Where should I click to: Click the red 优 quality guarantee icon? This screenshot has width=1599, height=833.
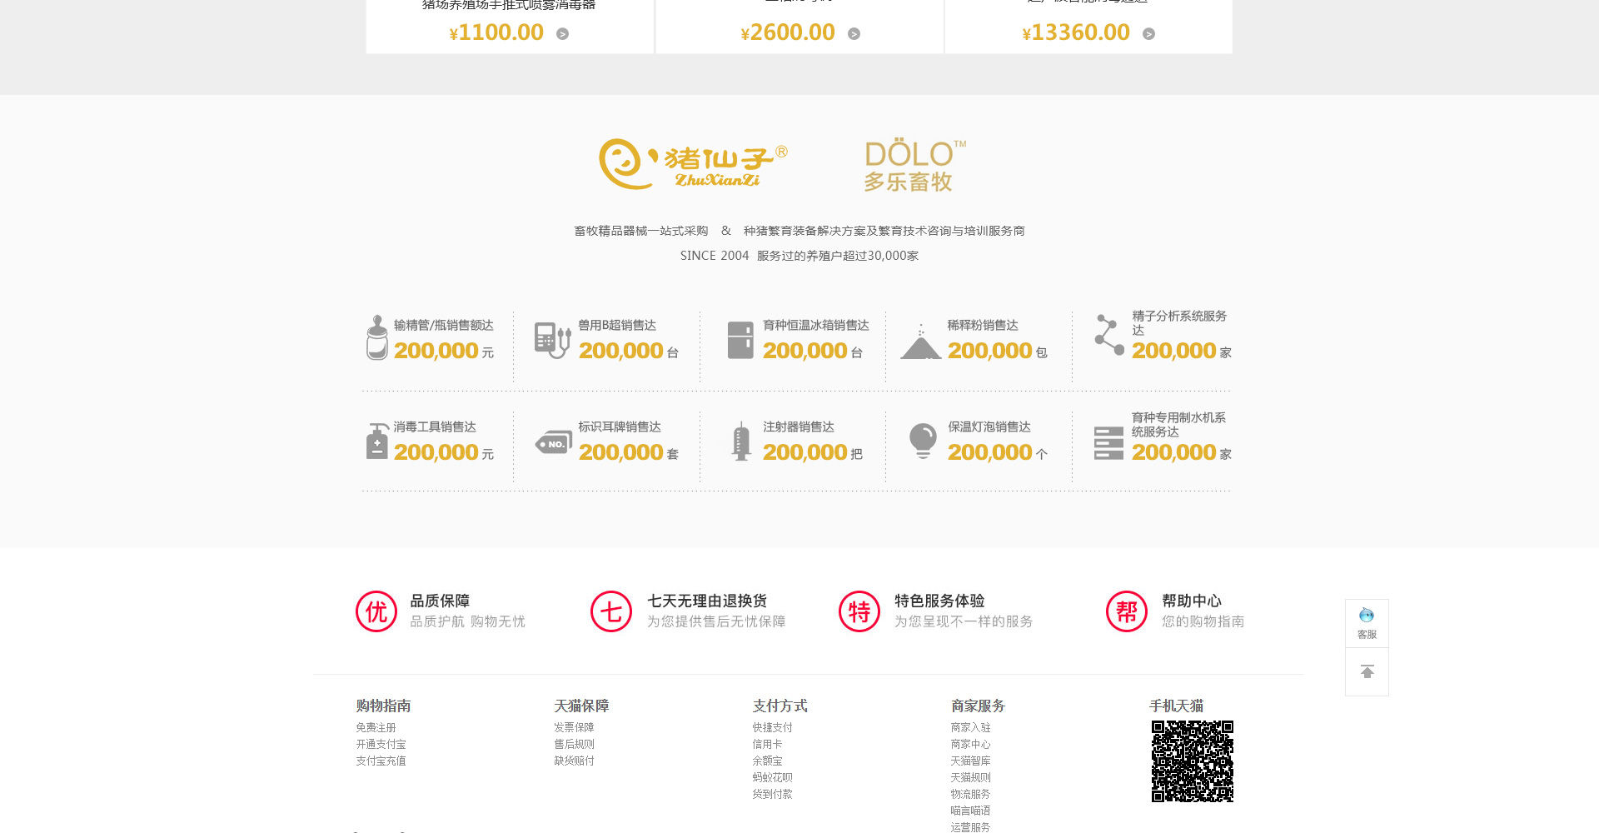376,611
